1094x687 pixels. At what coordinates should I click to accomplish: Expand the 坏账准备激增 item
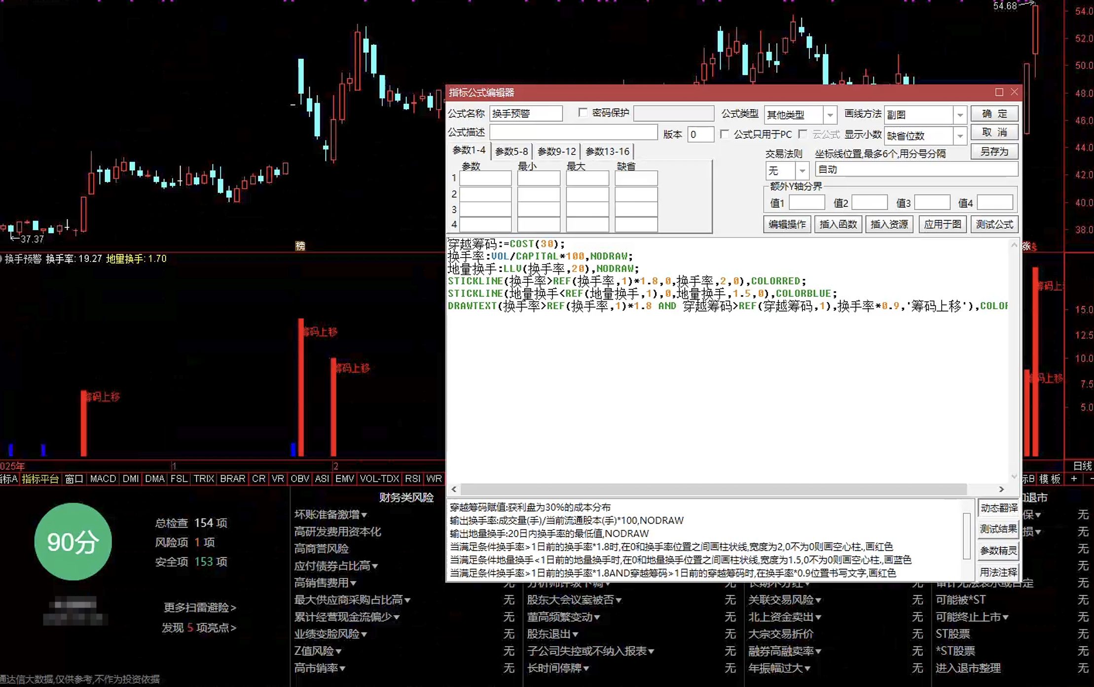point(330,515)
